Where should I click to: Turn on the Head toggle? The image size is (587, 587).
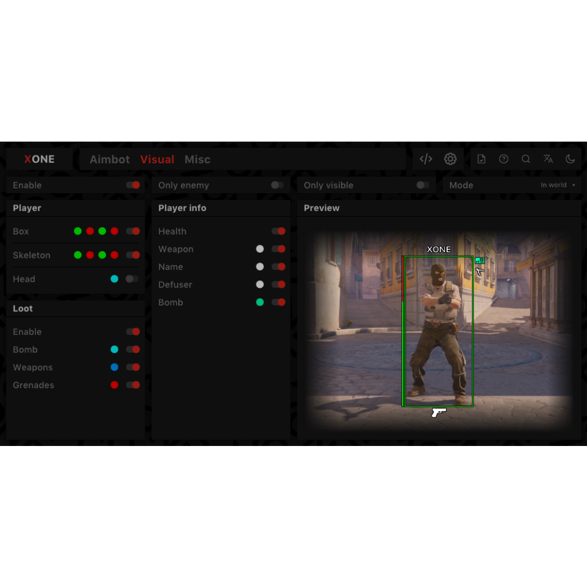pos(132,279)
